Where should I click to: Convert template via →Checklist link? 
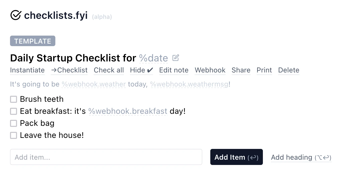[69, 70]
